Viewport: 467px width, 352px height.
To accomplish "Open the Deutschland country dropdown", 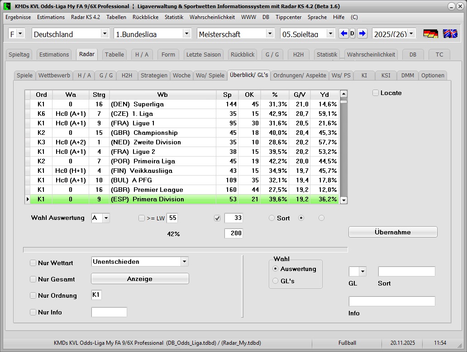I will point(105,33).
